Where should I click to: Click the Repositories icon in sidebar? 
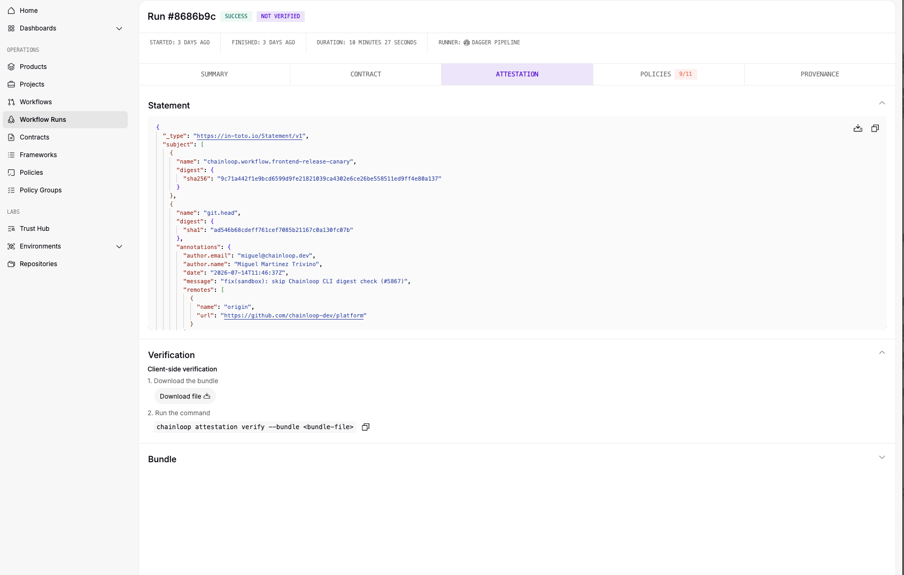(11, 264)
